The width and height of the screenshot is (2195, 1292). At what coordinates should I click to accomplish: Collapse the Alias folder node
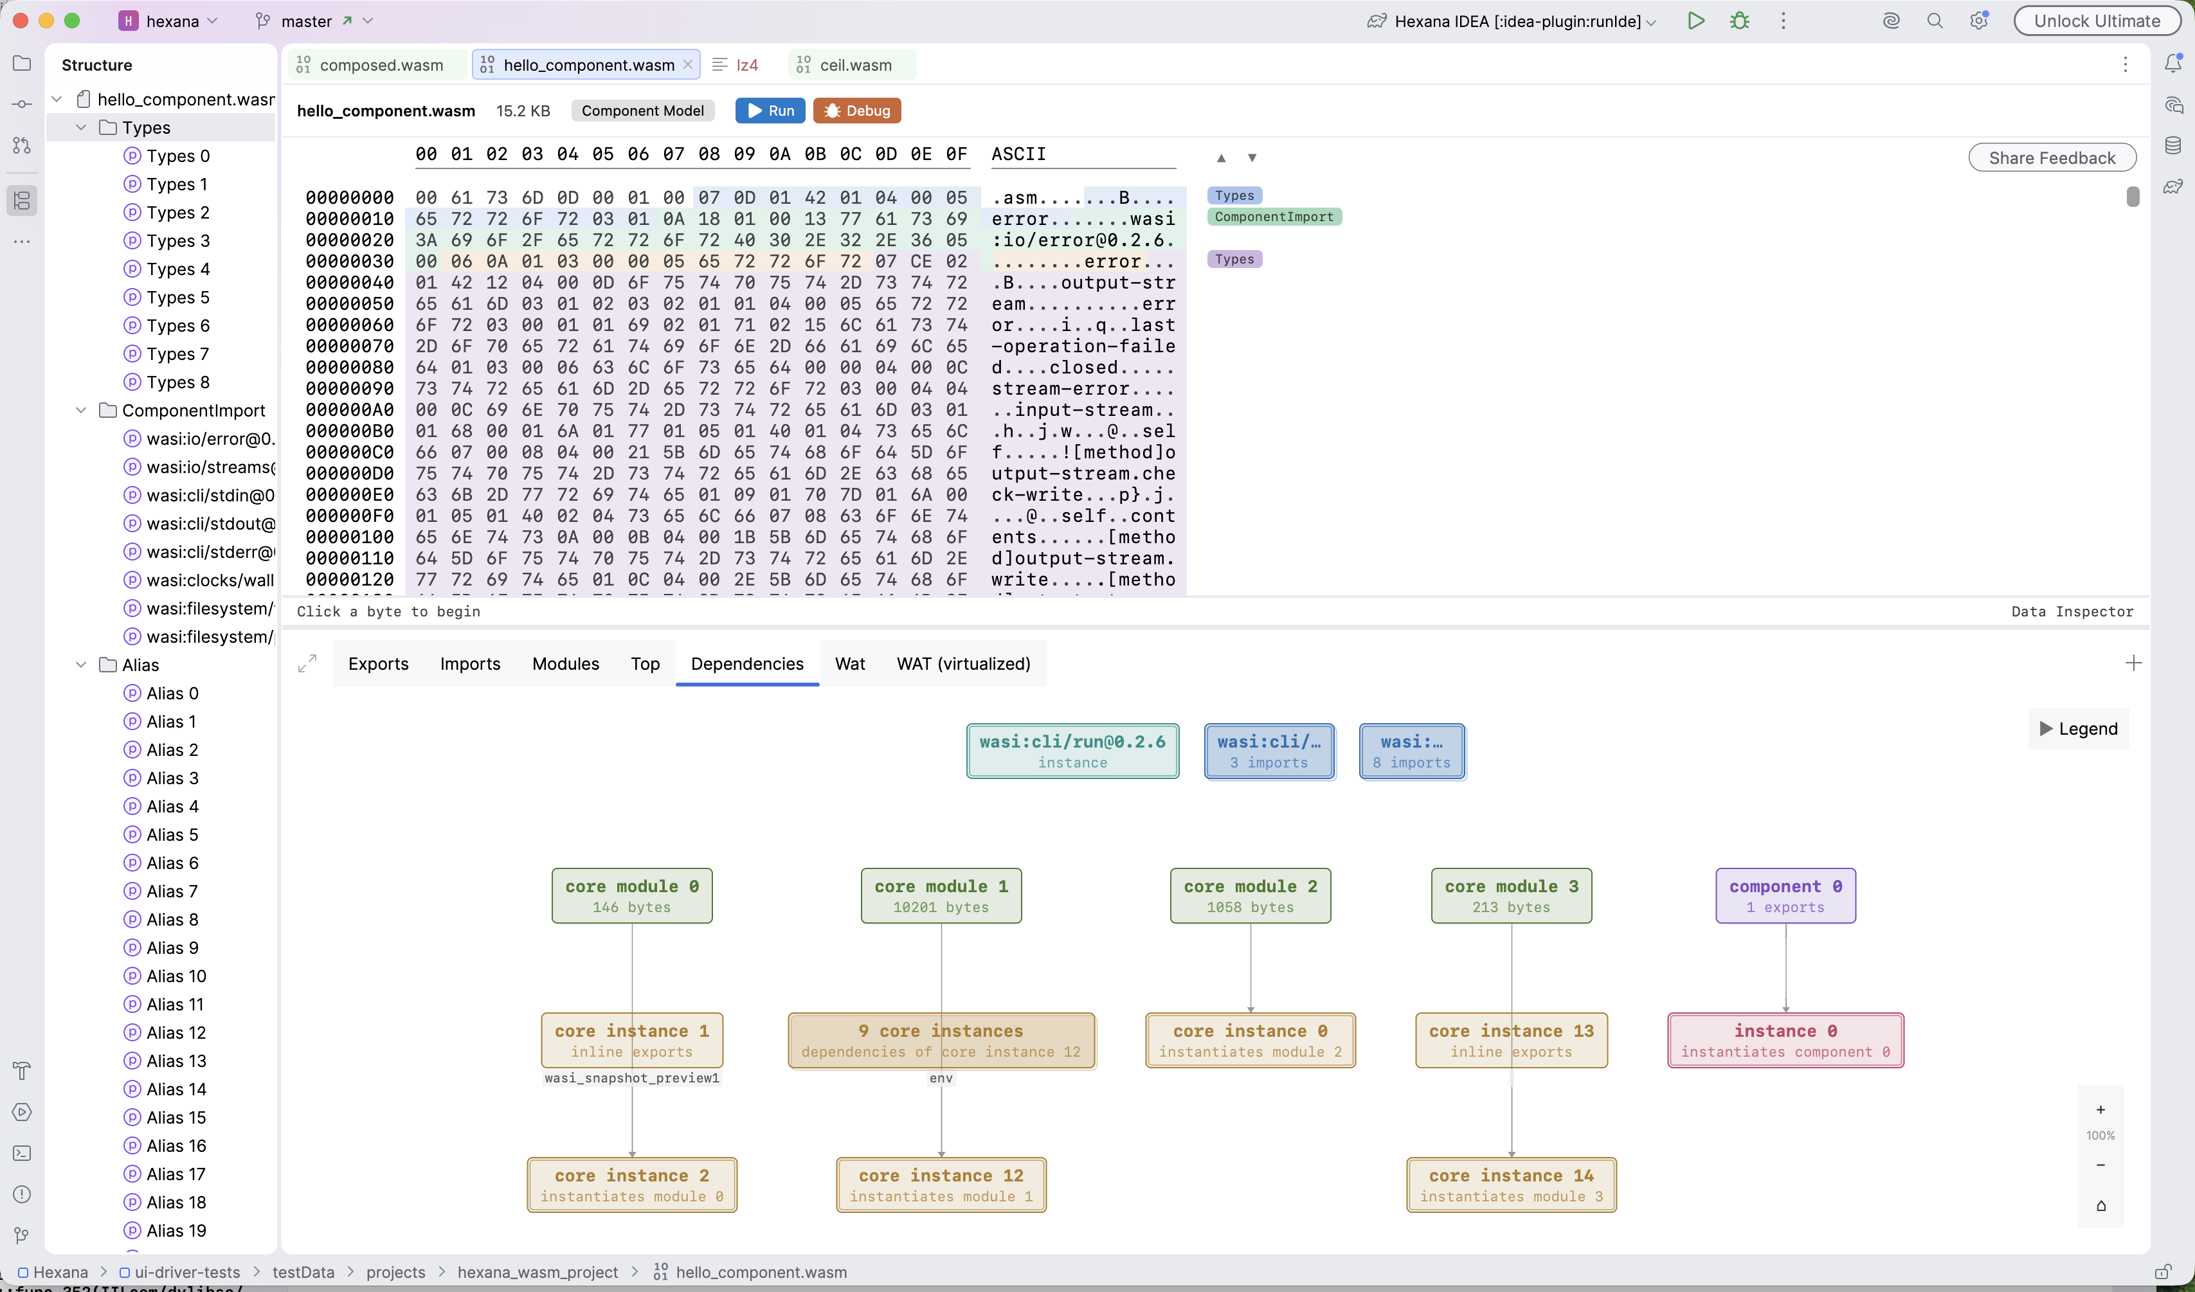(81, 664)
